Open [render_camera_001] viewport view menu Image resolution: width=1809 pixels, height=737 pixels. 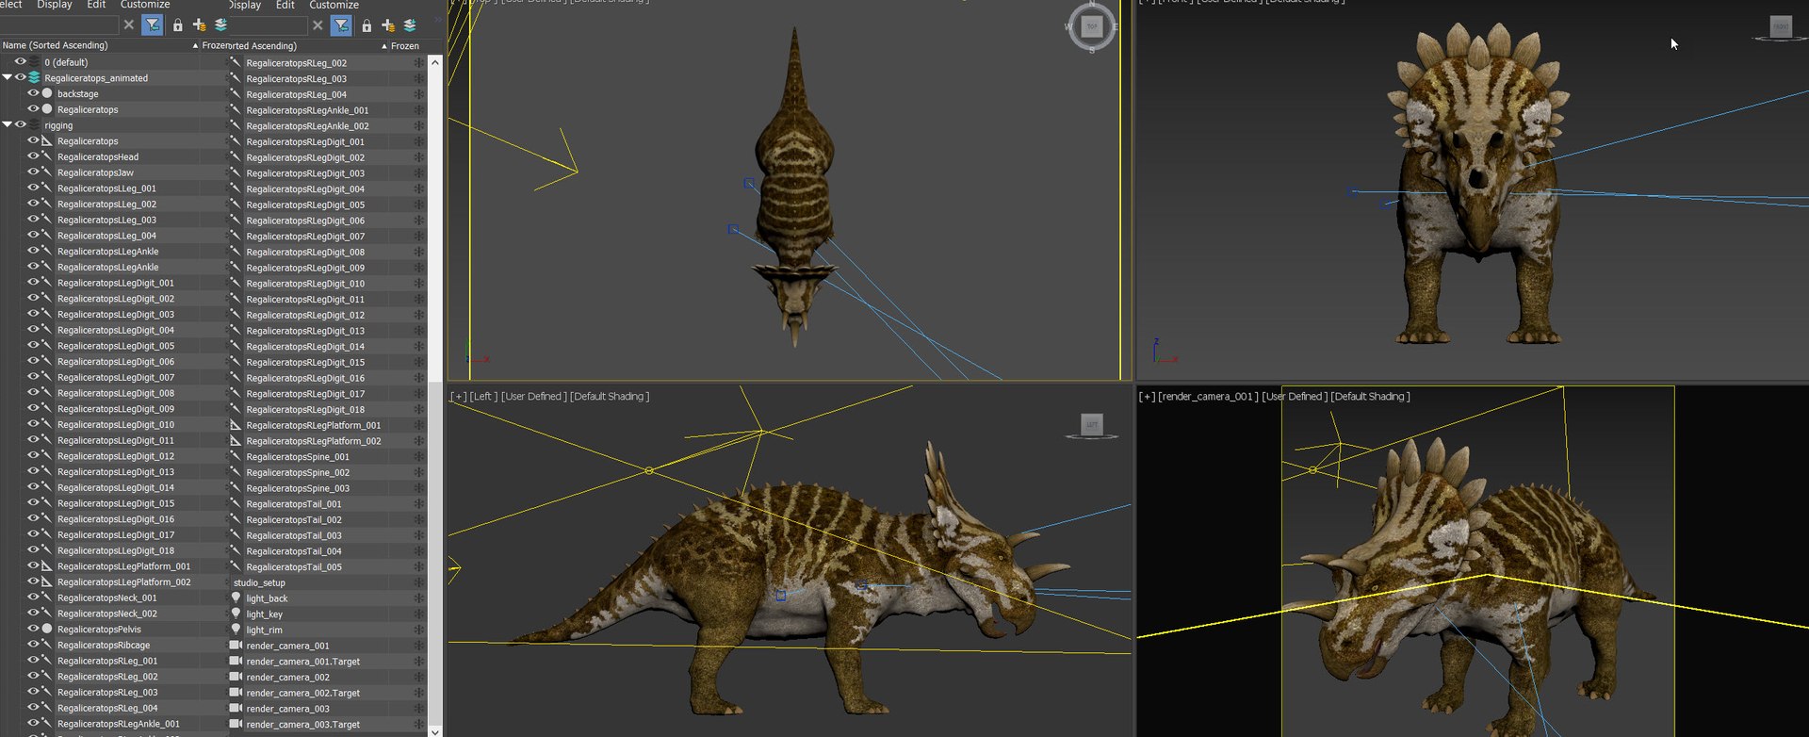pyautogui.click(x=1208, y=397)
